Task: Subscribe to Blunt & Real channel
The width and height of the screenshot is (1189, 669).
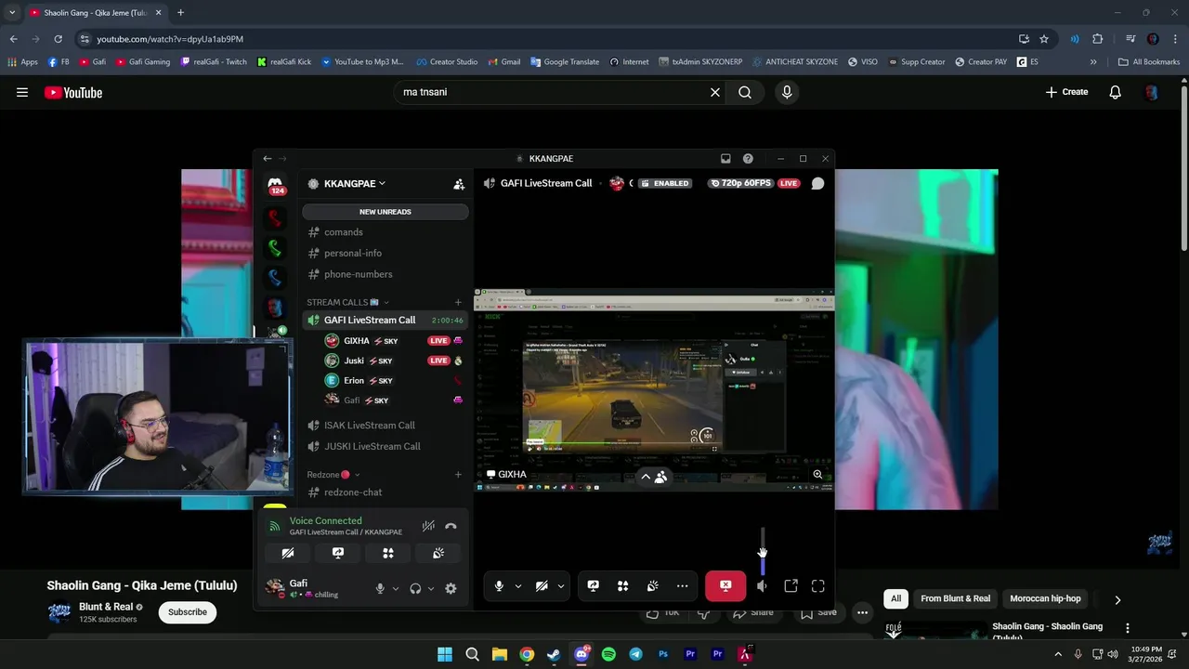Action: (x=188, y=612)
